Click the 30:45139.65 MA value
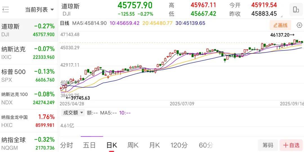The width and height of the screenshot is (304, 152). (190, 23)
